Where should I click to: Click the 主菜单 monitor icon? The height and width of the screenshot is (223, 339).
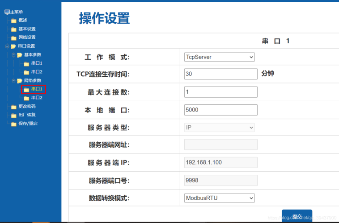(x=7, y=12)
